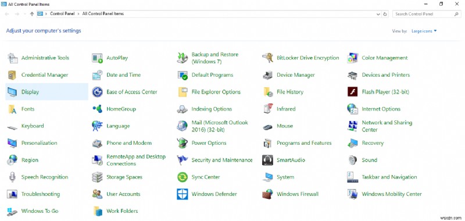This screenshot has height=221, width=465.
Task: Expand the chevron after Control Panel breadcrumb
Action: pos(78,13)
